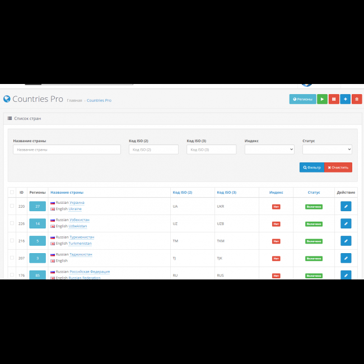Go to Главная breadcrumb link
This screenshot has height=364, width=364.
pyautogui.click(x=74, y=100)
